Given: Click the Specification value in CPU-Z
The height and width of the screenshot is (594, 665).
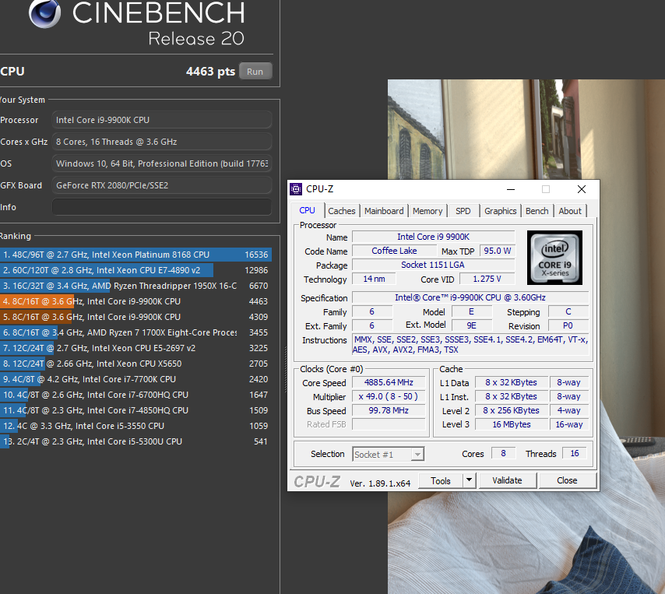Looking at the screenshot, I should coord(470,297).
